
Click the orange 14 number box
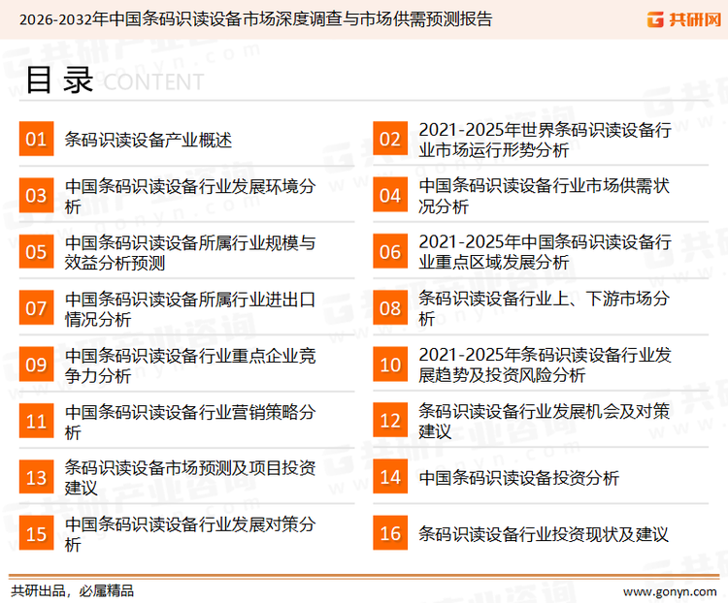point(390,477)
